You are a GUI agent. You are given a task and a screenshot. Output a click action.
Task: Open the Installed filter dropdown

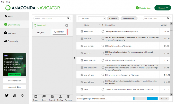[x=92, y=18]
